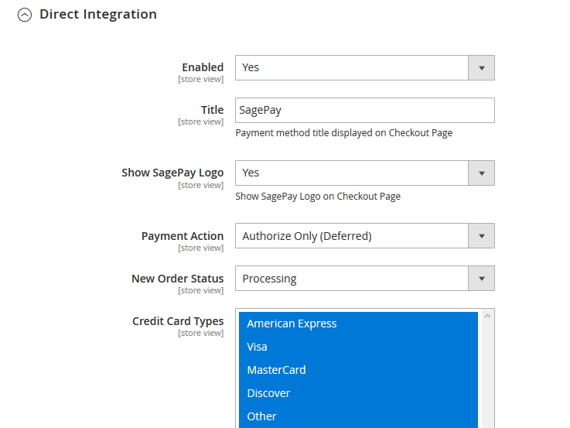This screenshot has height=428, width=570.
Task: Click the New Order Status arrow button
Action: 481,279
